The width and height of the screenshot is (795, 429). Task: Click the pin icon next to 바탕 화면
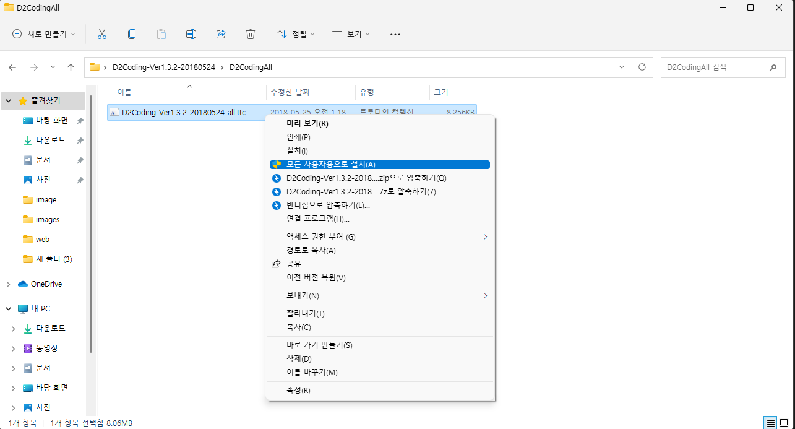pyautogui.click(x=80, y=121)
